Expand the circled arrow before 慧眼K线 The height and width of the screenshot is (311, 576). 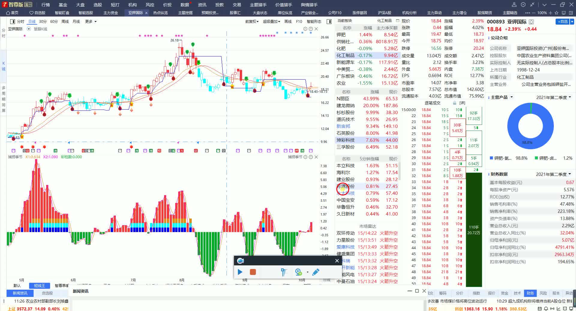click(29, 29)
